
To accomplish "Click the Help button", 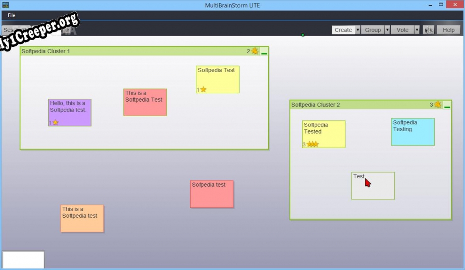I will click(x=448, y=30).
